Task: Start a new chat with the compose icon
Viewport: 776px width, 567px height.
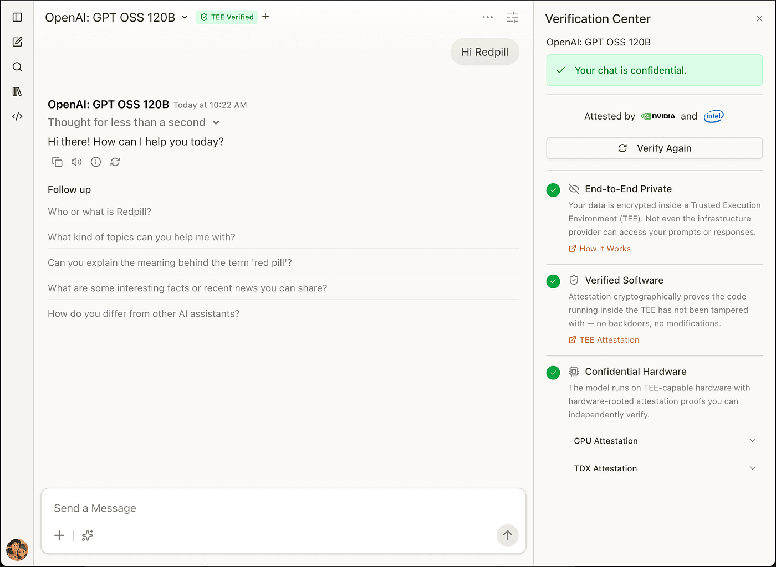Action: [17, 42]
